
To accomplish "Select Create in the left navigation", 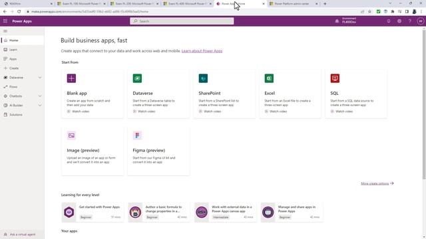I will click(x=22, y=68).
